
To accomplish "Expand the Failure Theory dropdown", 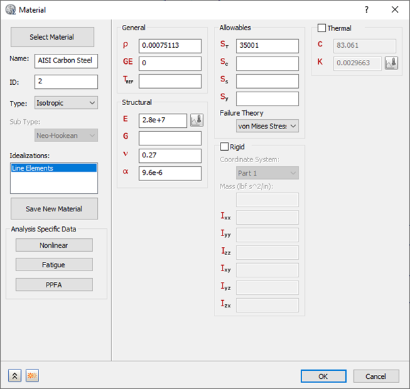I will (268, 126).
